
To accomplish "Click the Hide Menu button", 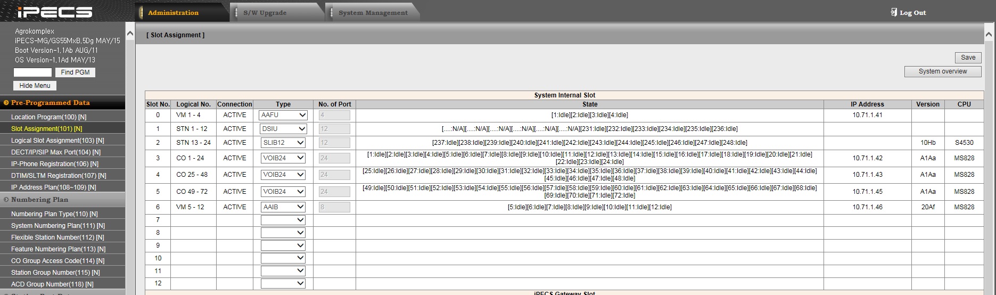I will coord(35,86).
